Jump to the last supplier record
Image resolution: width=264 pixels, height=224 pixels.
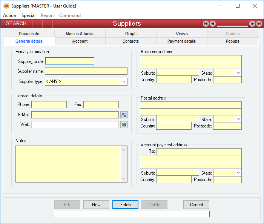click(259, 24)
